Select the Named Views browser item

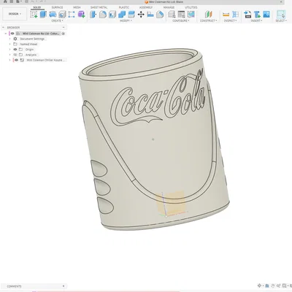28,45
